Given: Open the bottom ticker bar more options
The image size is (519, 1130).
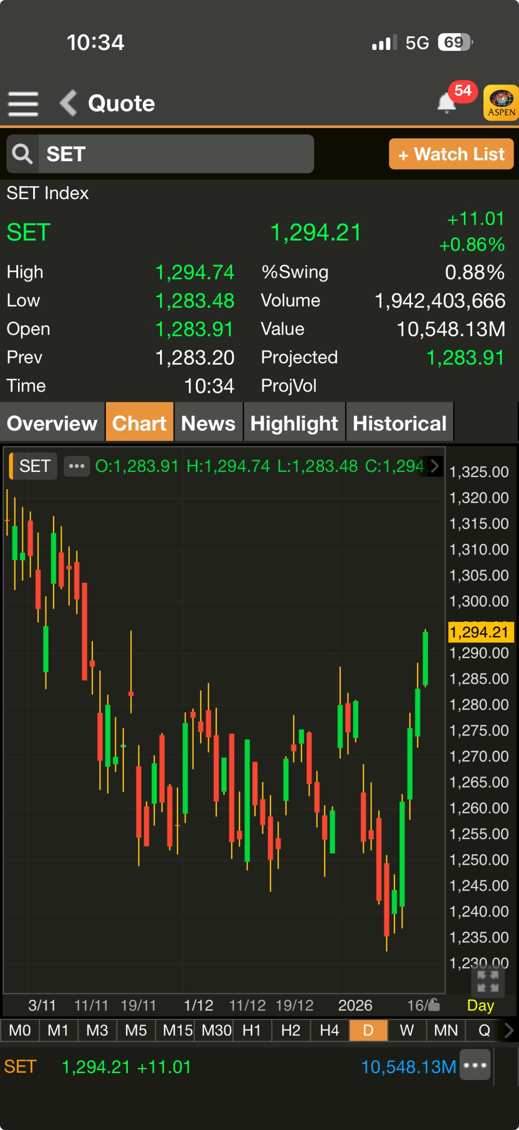Looking at the screenshot, I should pos(475,1065).
